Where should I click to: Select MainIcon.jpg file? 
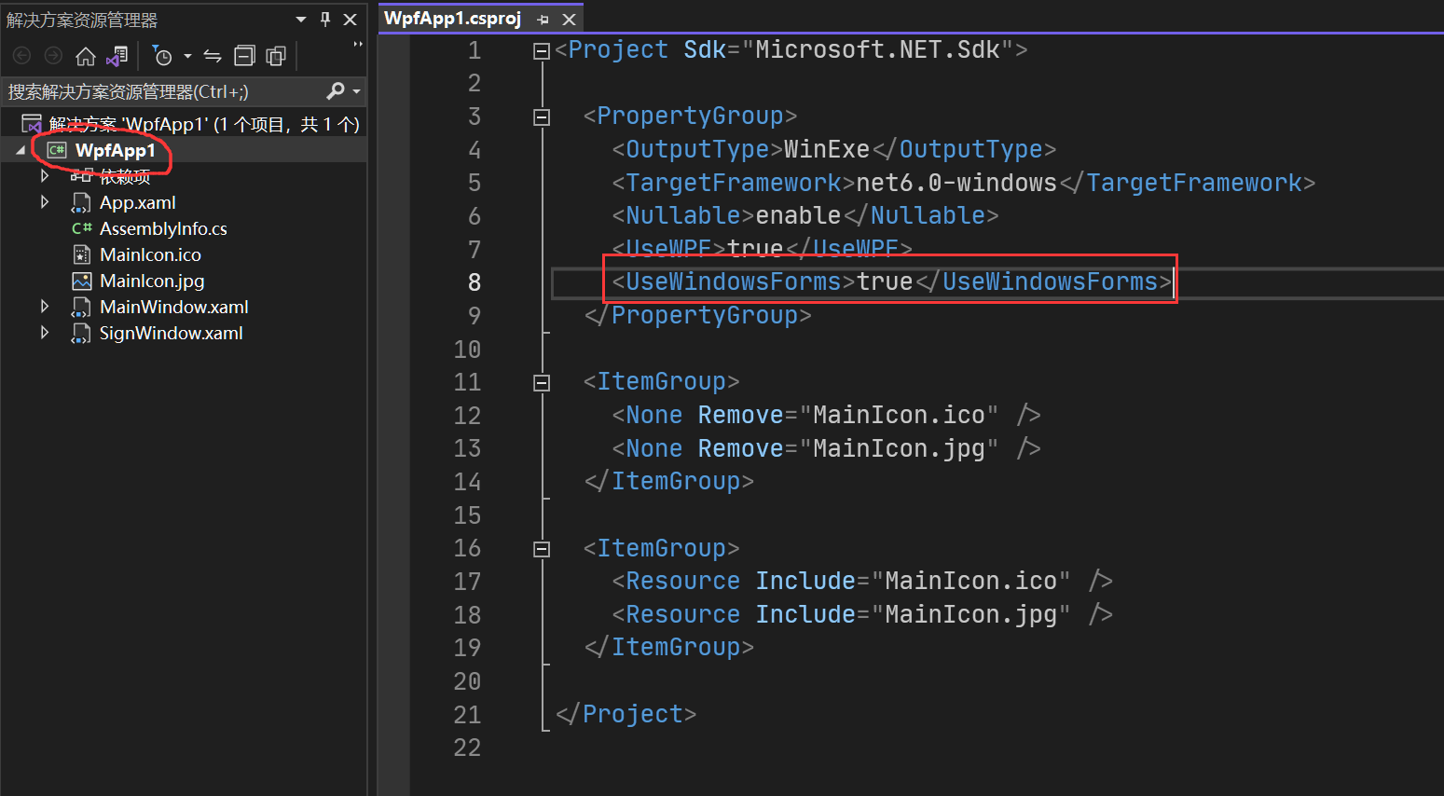tap(152, 281)
